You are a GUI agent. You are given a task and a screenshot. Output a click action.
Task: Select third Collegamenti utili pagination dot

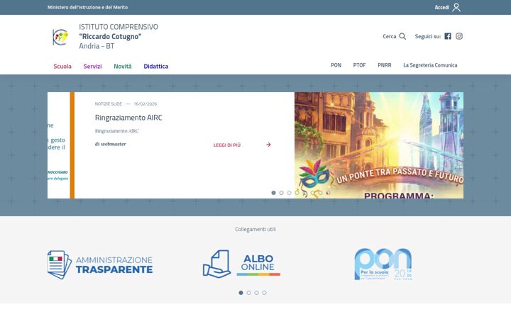click(x=256, y=293)
